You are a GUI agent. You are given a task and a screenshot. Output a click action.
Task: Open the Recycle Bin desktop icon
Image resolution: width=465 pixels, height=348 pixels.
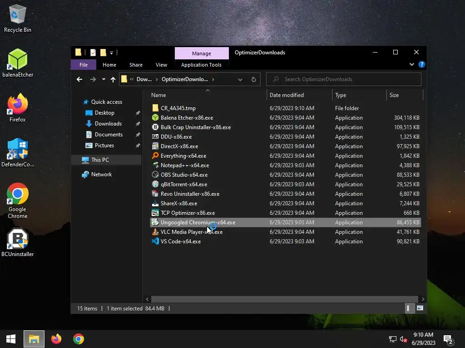[18, 18]
